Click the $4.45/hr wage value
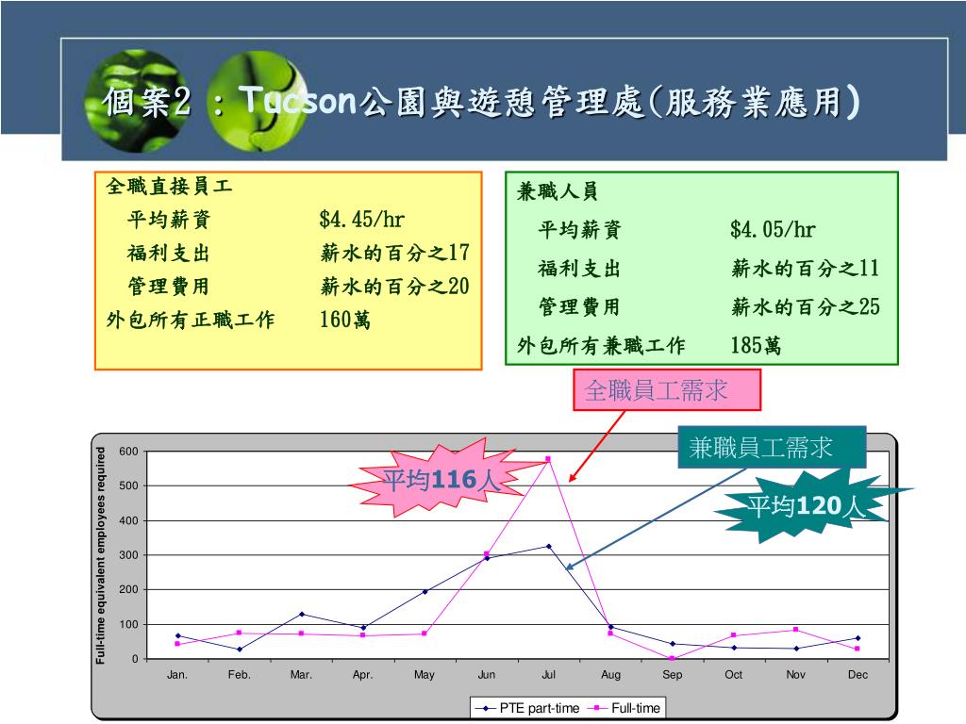The image size is (966, 724). [361, 219]
